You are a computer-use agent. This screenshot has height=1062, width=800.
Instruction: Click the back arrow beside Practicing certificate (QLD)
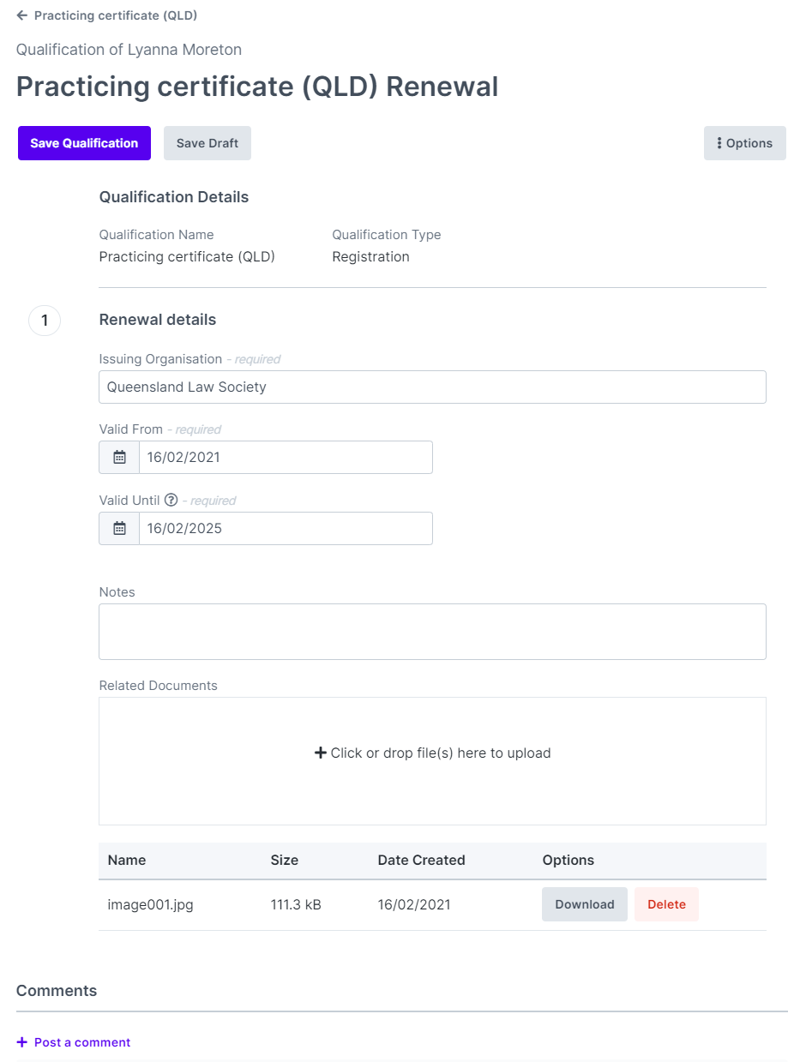tap(22, 15)
